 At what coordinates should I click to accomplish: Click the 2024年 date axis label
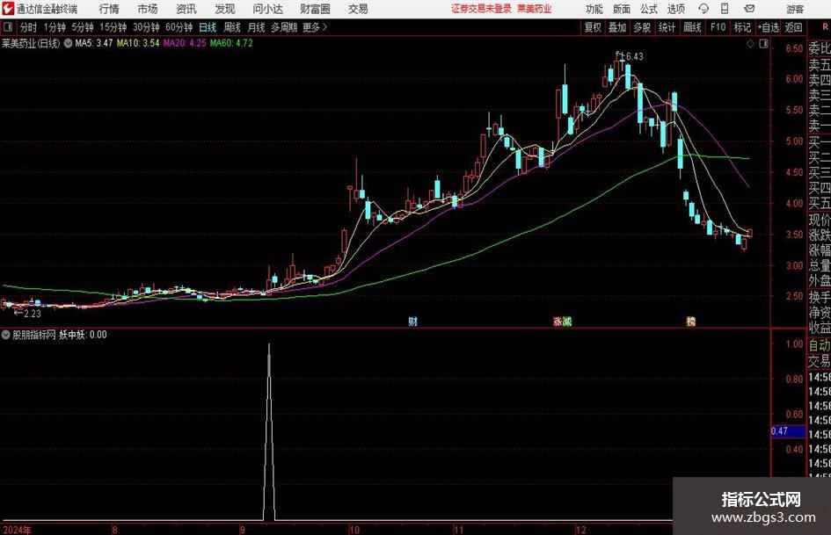[17, 530]
